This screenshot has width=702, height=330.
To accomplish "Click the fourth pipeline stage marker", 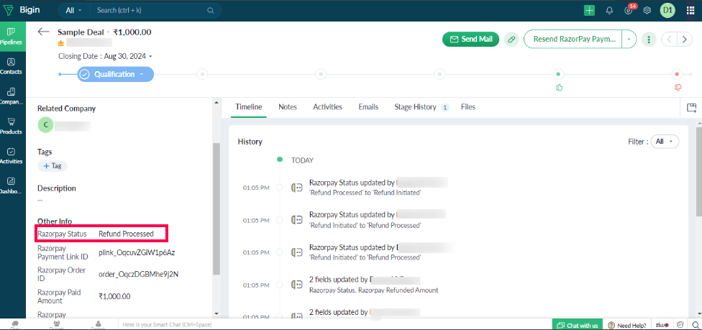I will click(x=440, y=74).
